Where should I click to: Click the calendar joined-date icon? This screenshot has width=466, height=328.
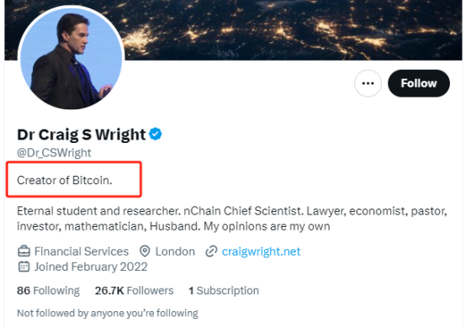click(24, 267)
